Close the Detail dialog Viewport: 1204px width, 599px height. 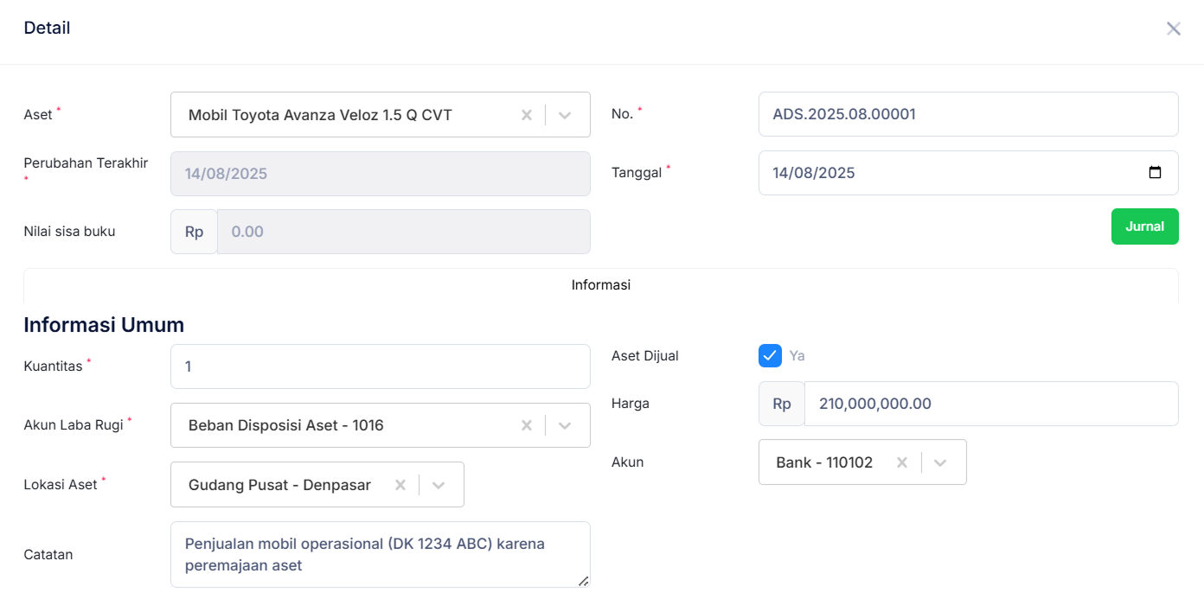click(x=1173, y=29)
